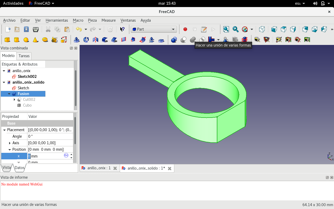The image size is (334, 209).
Task: Open the draw style dropdown arrow
Action: (x=252, y=29)
